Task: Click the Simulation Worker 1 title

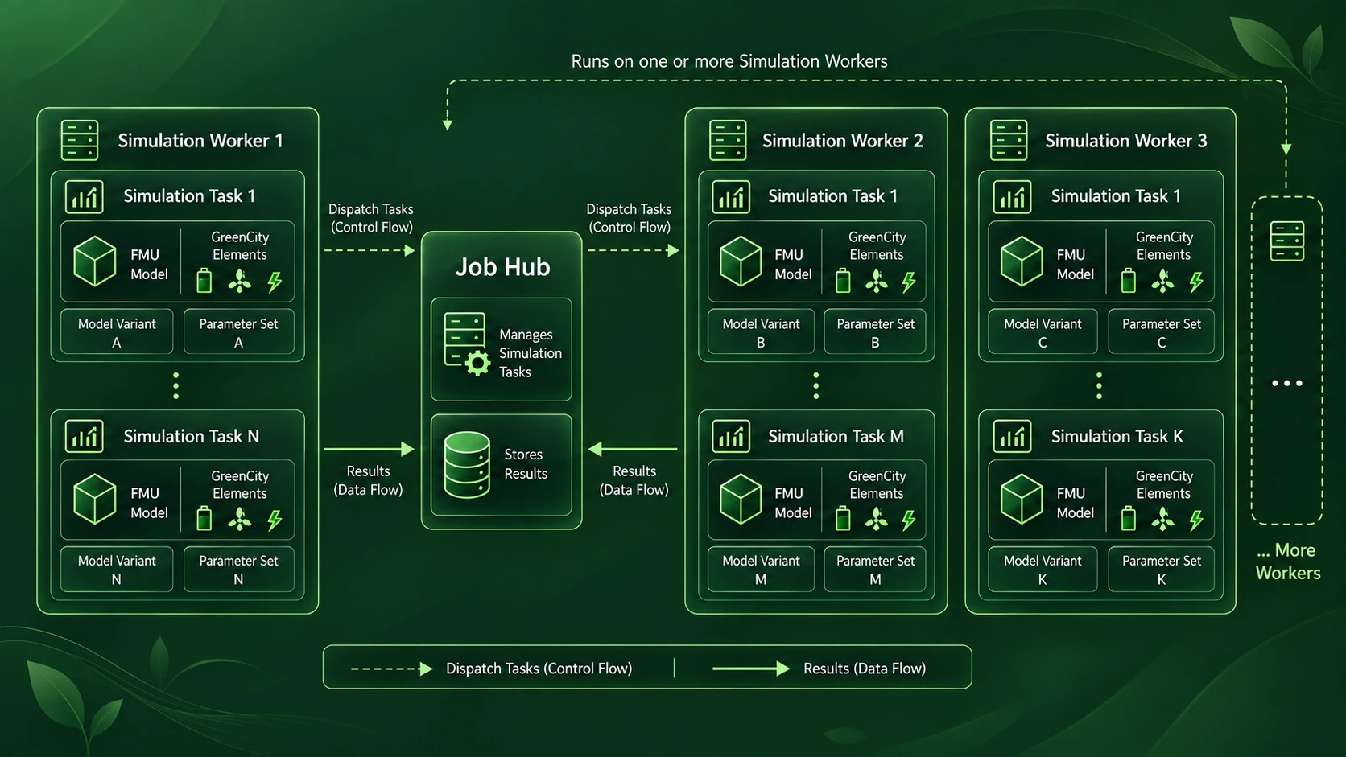Action: point(200,141)
